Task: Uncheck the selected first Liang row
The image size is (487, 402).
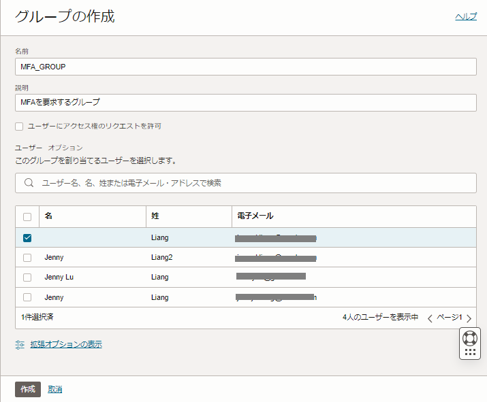Action: tap(27, 238)
